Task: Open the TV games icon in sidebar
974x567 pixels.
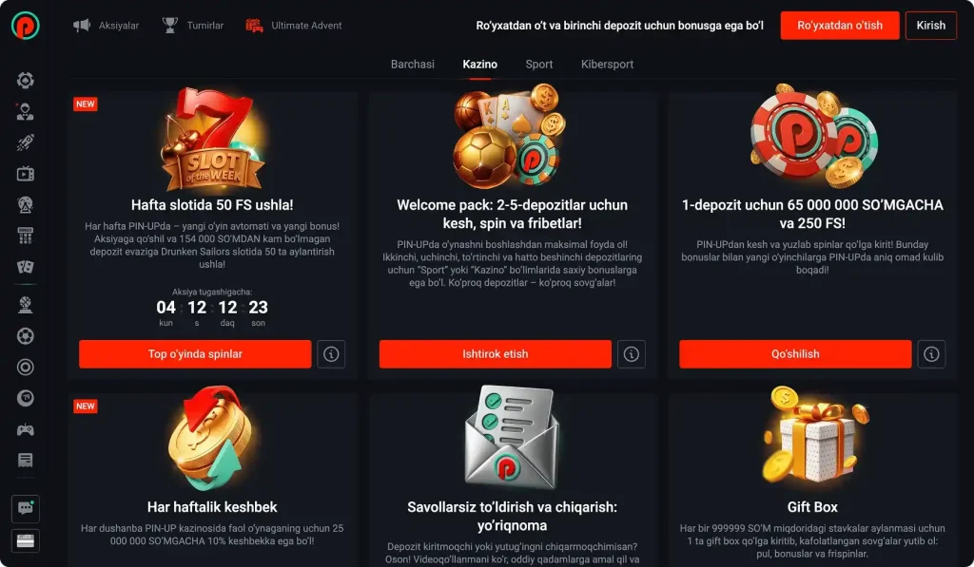Action: (25, 174)
